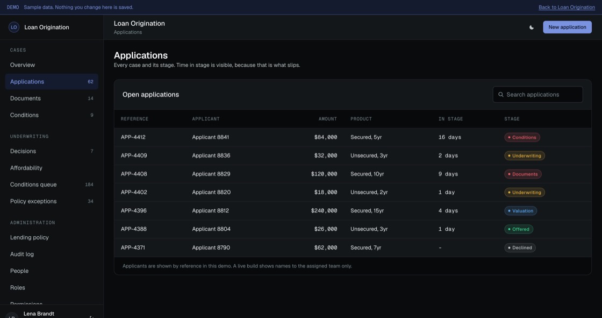Click Open applications heading
602x318 pixels.
click(150, 95)
